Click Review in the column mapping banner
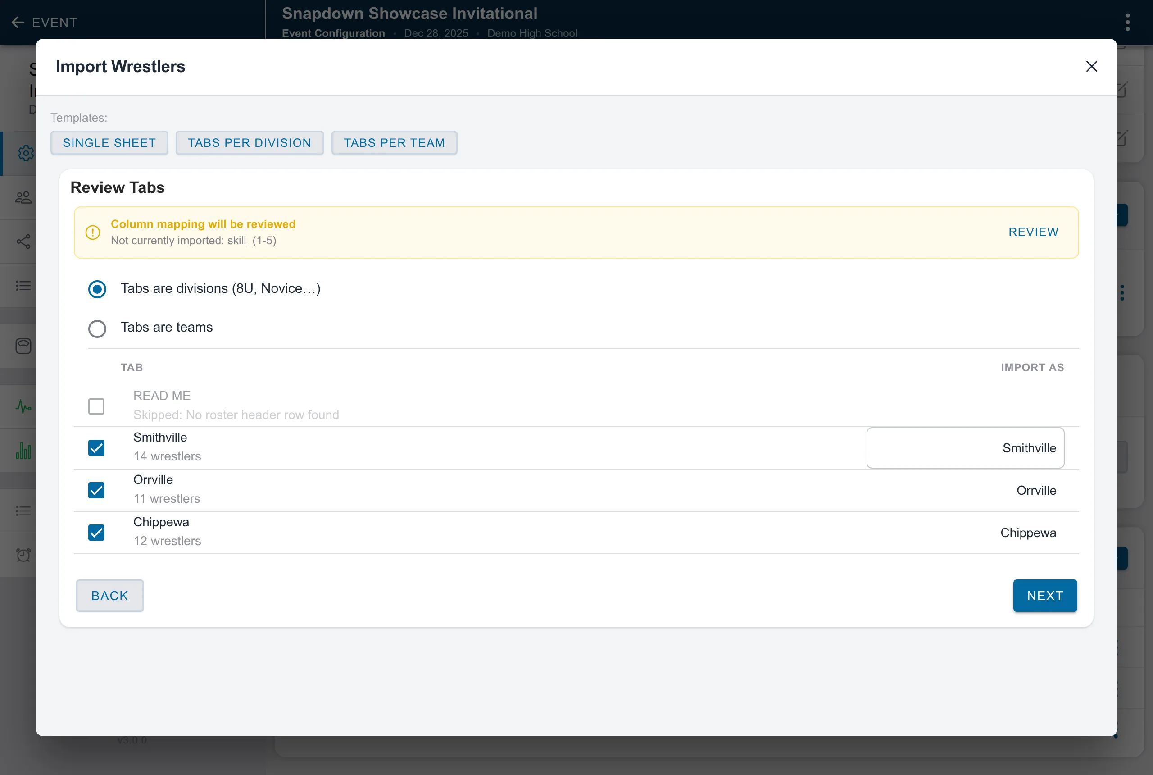The image size is (1153, 775). (x=1033, y=232)
